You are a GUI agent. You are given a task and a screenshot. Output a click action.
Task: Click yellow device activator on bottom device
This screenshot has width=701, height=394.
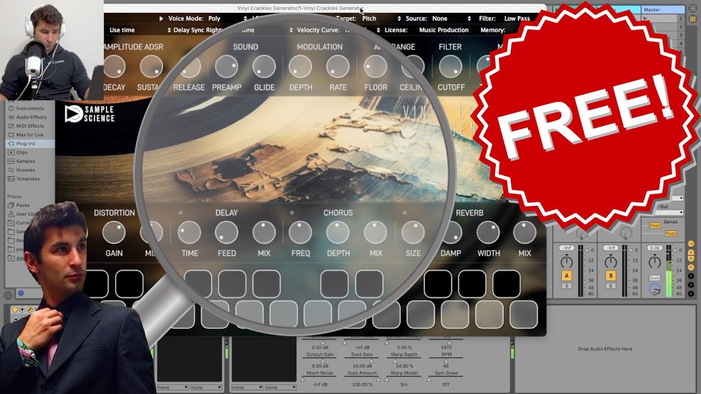(x=15, y=310)
